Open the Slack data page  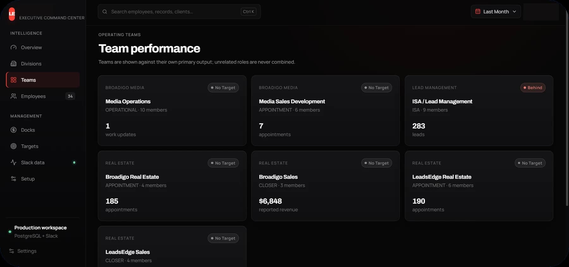43,163
